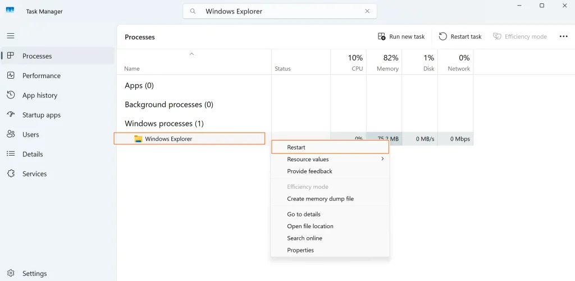Image resolution: width=575 pixels, height=281 pixels.
Task: Click the search magnifier icon
Action: (x=193, y=11)
